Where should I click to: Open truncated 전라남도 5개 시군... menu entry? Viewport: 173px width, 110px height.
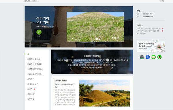click(x=35, y=74)
